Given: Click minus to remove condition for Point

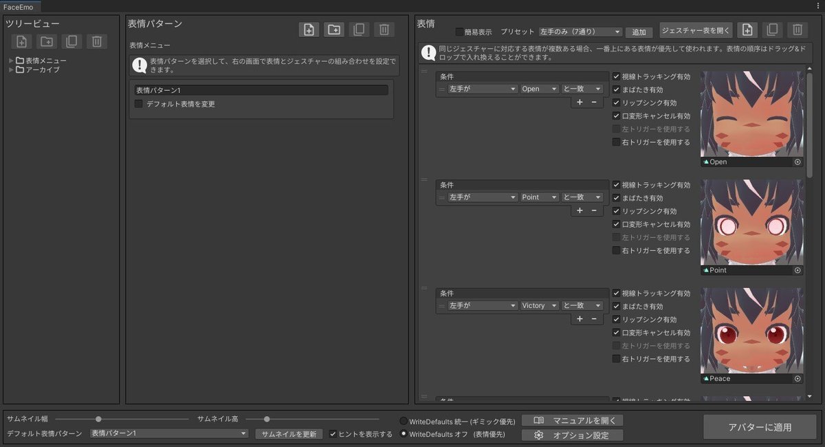Looking at the screenshot, I should (595, 210).
